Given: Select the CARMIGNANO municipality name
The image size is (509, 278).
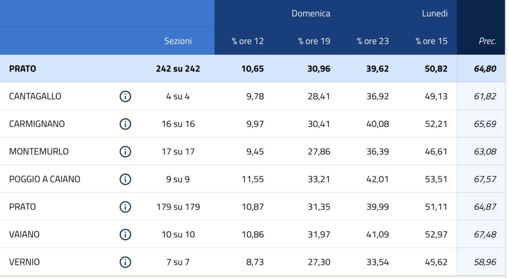Looking at the screenshot, I should [x=37, y=124].
